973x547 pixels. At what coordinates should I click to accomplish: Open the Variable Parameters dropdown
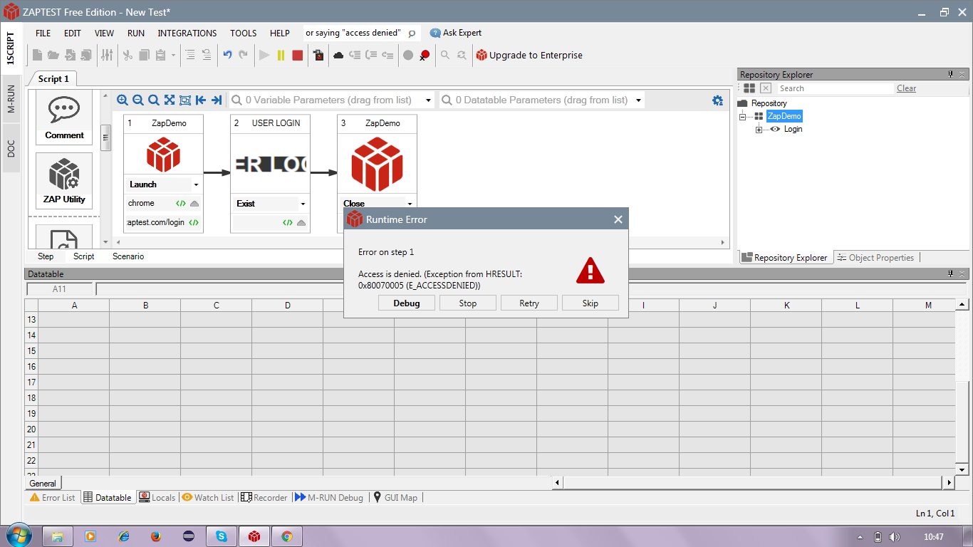point(428,100)
